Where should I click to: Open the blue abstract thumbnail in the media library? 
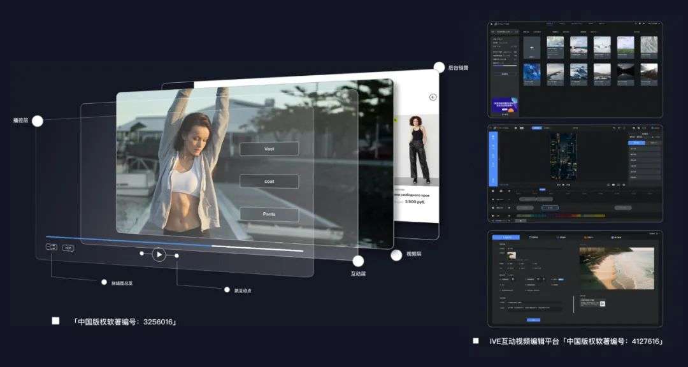[532, 71]
